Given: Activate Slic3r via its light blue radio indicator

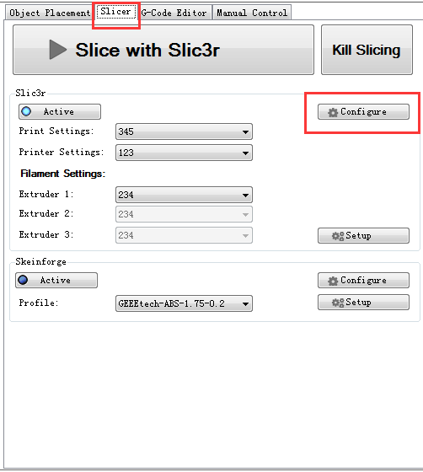Looking at the screenshot, I should [26, 111].
